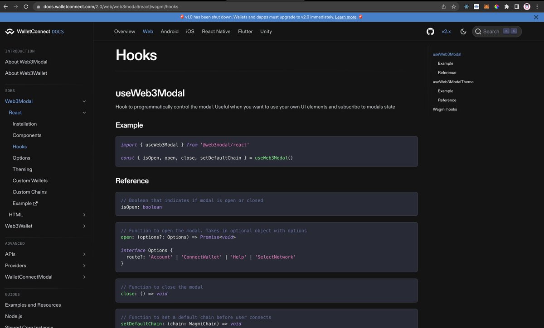The height and width of the screenshot is (328, 544).
Task: Toggle the browser side panel icon
Action: pyautogui.click(x=516, y=7)
